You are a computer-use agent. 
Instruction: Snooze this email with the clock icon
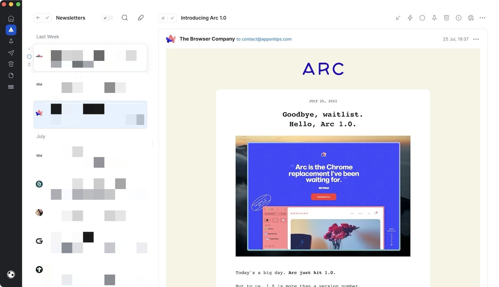[x=458, y=18]
